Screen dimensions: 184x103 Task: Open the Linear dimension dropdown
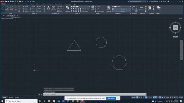63,7
